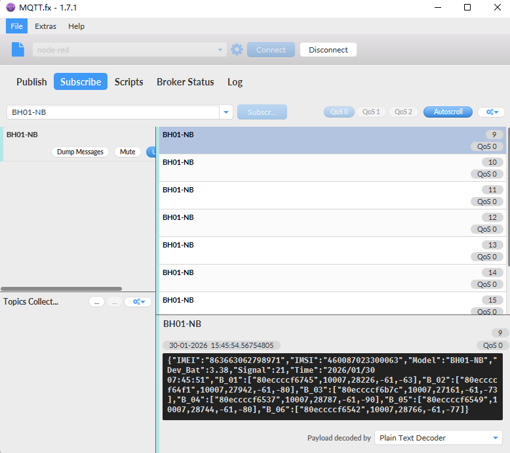Viewport: 510px width, 453px height.
Task: Click Dump Messages for BH01-NB
Action: pyautogui.click(x=80, y=152)
